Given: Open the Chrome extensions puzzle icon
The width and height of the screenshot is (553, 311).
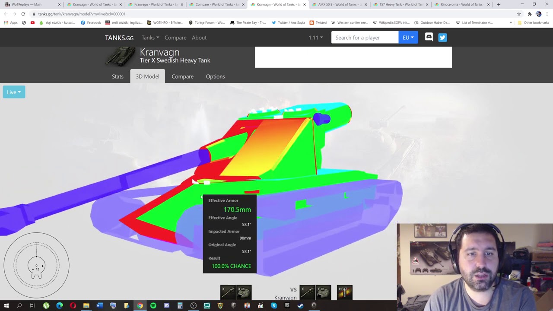Looking at the screenshot, I should point(529,14).
